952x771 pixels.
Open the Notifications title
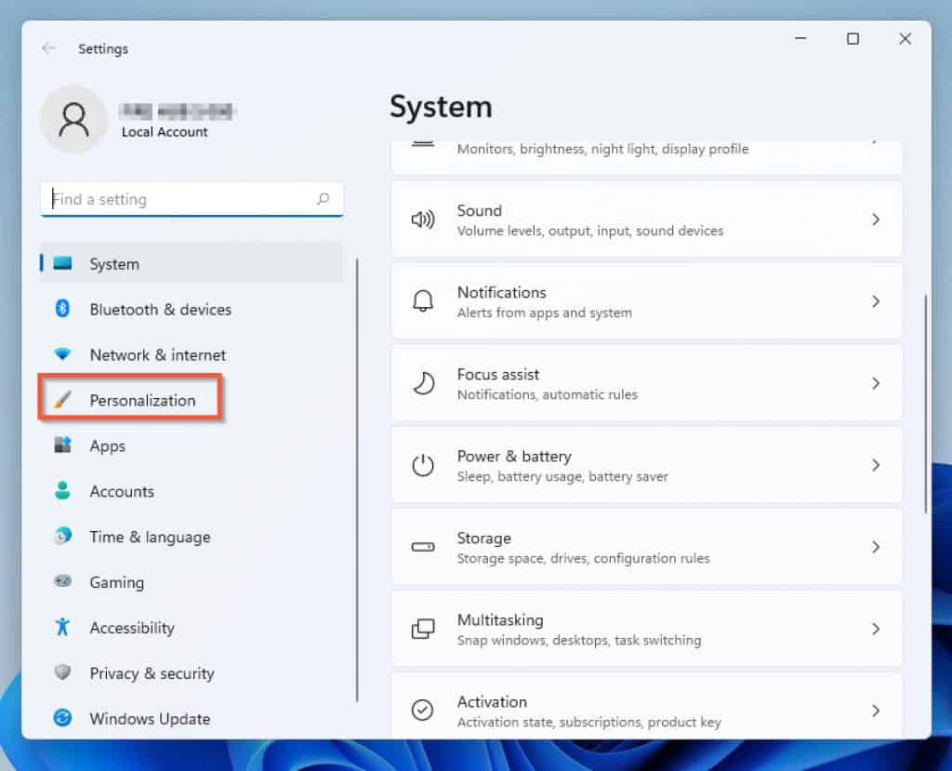(x=501, y=292)
